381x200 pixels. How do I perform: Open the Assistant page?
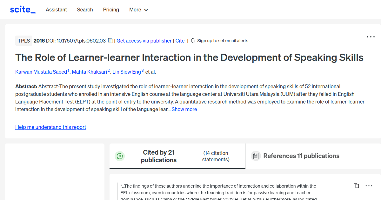coord(56,10)
